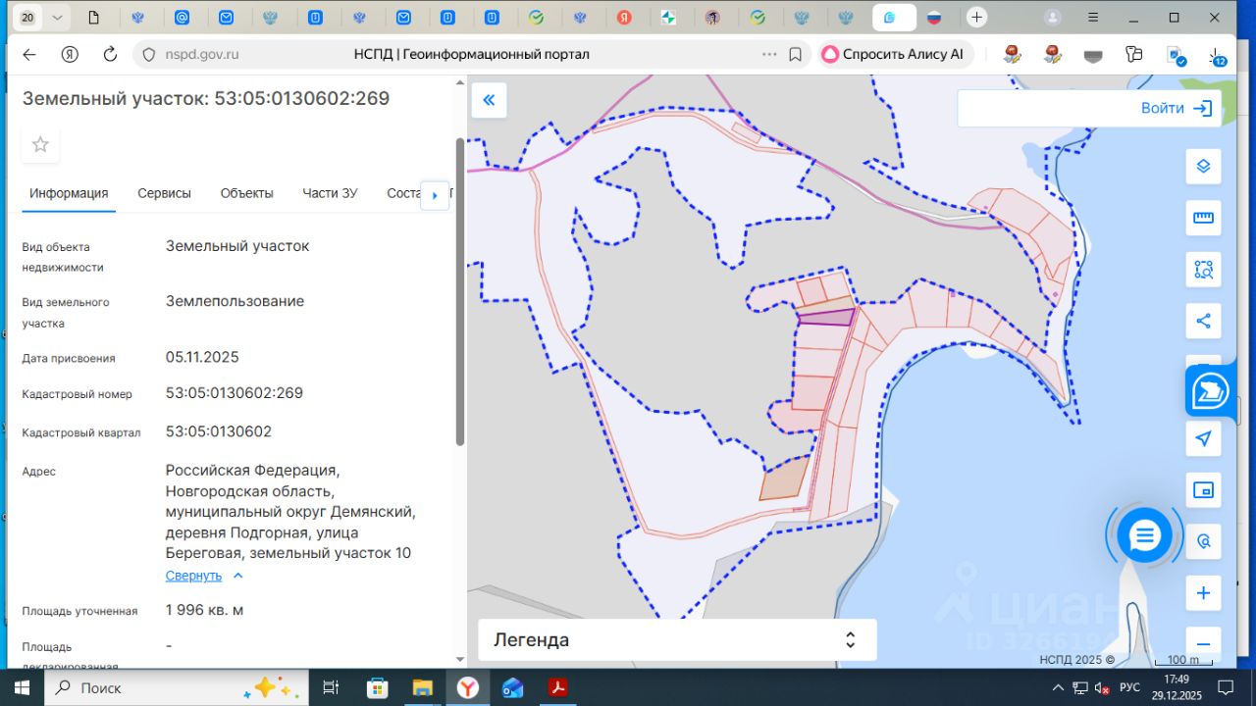Zoom out on the map
Image resolution: width=1256 pixels, height=706 pixels.
[x=1203, y=644]
